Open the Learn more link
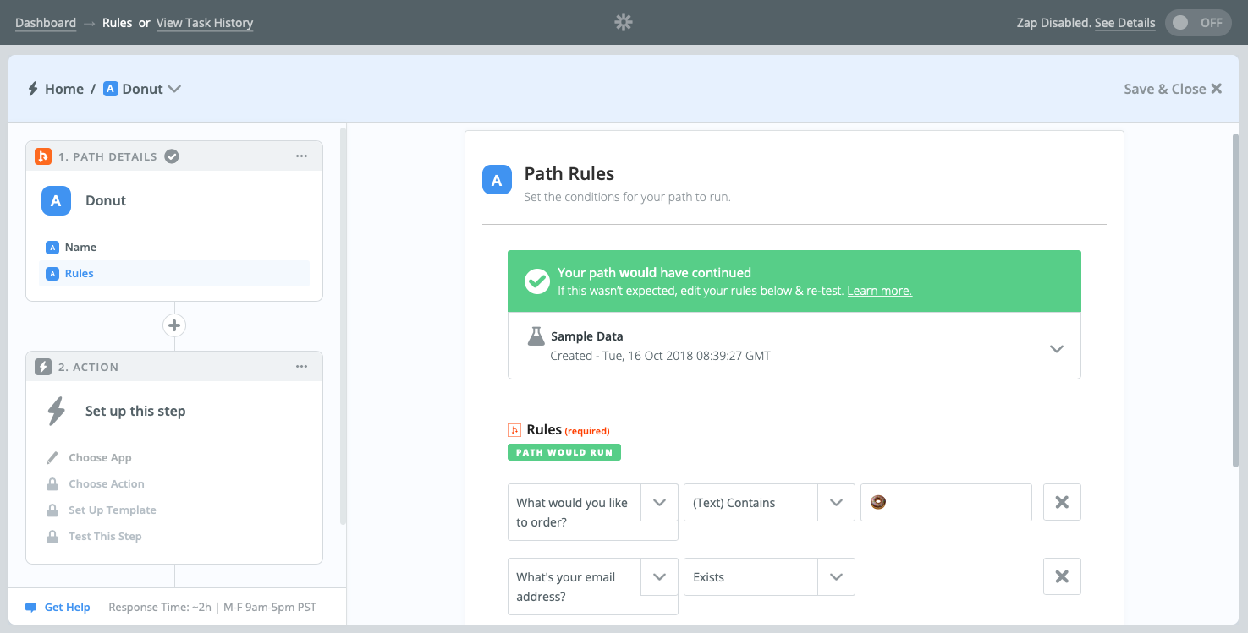Screen dimensions: 1248x633 879,291
